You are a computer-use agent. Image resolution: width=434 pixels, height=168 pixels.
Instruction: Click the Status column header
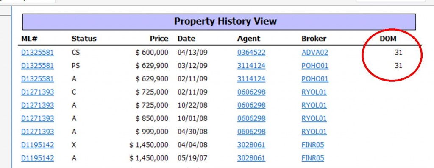tap(84, 39)
